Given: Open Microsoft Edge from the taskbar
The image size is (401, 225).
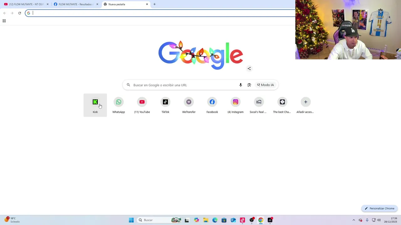Looking at the screenshot, I should pyautogui.click(x=215, y=220).
